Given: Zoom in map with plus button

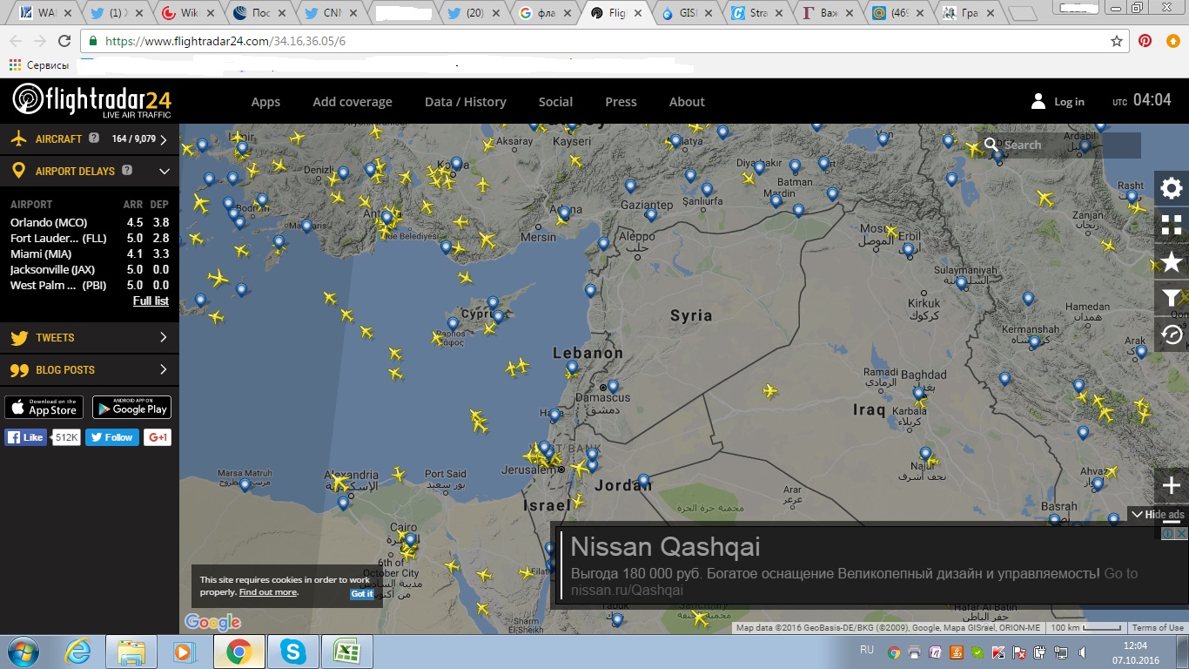Looking at the screenshot, I should (x=1172, y=485).
